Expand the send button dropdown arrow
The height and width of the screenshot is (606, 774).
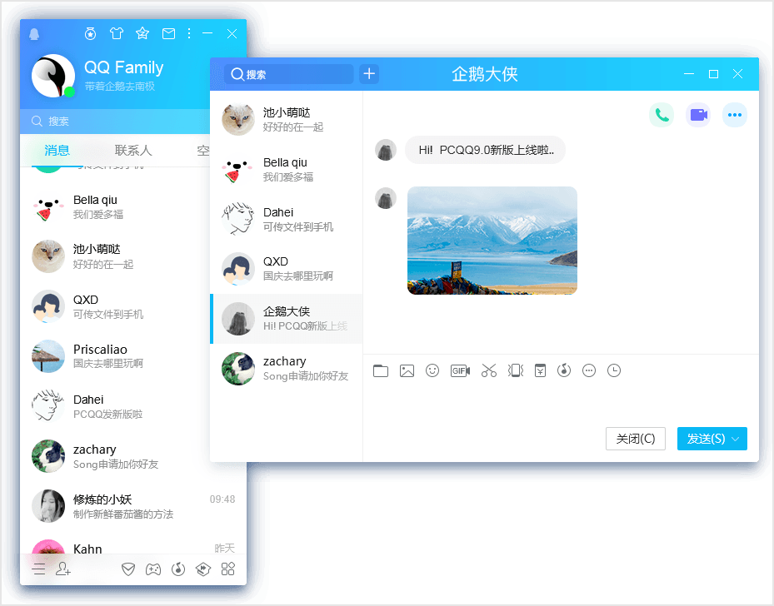pos(736,439)
